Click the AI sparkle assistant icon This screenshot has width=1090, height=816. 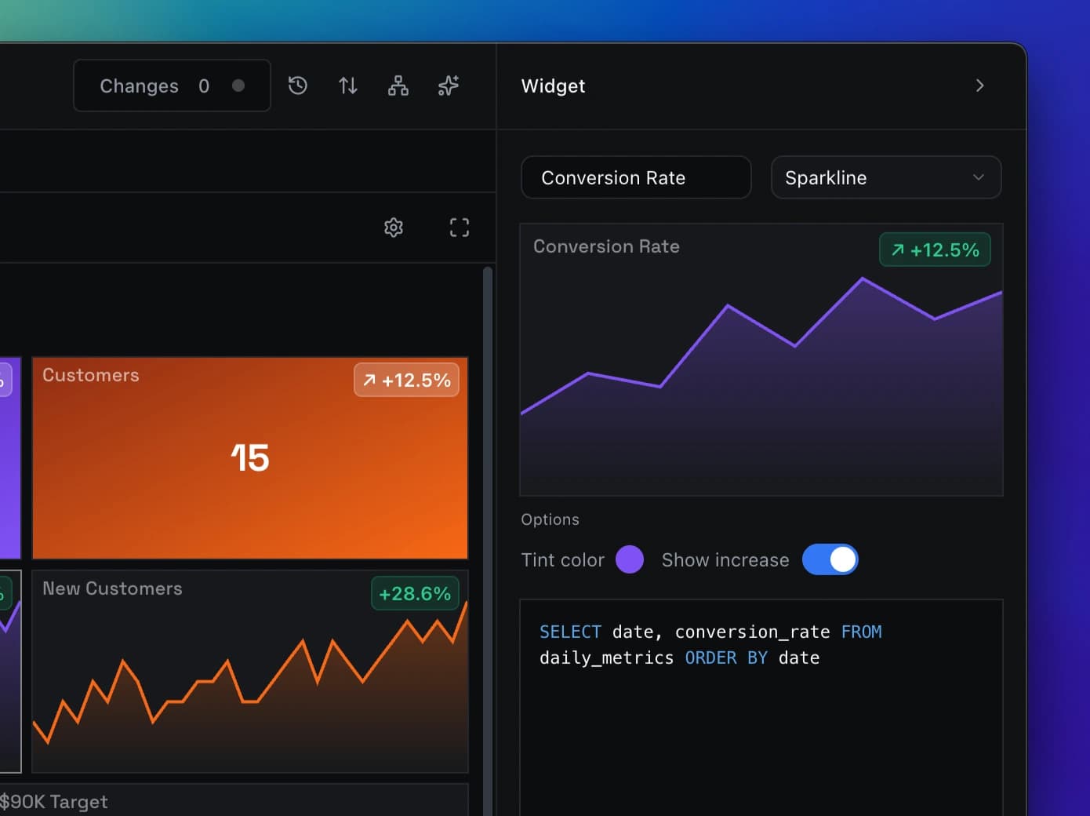click(448, 86)
